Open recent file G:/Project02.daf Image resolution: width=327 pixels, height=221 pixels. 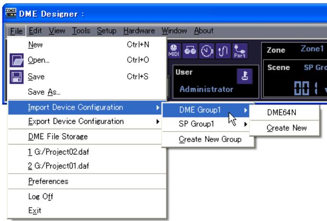[x=87, y=152]
